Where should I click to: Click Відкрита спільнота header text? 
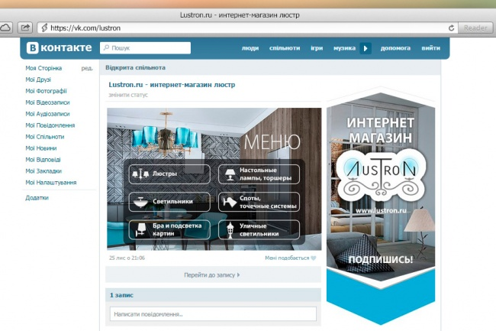[135, 67]
